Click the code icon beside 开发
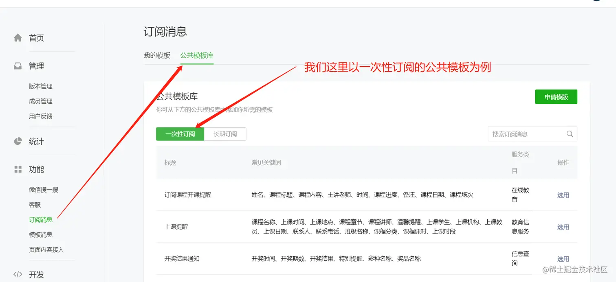This screenshot has height=282, width=616. point(18,274)
